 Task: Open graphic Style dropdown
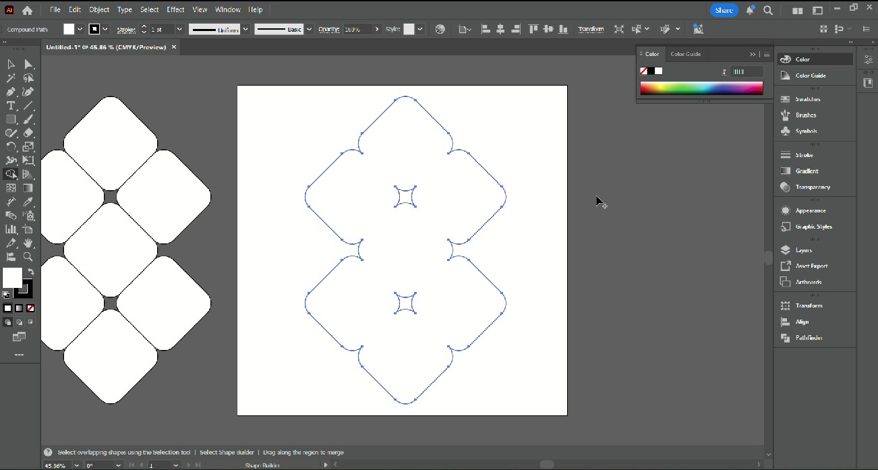click(420, 29)
